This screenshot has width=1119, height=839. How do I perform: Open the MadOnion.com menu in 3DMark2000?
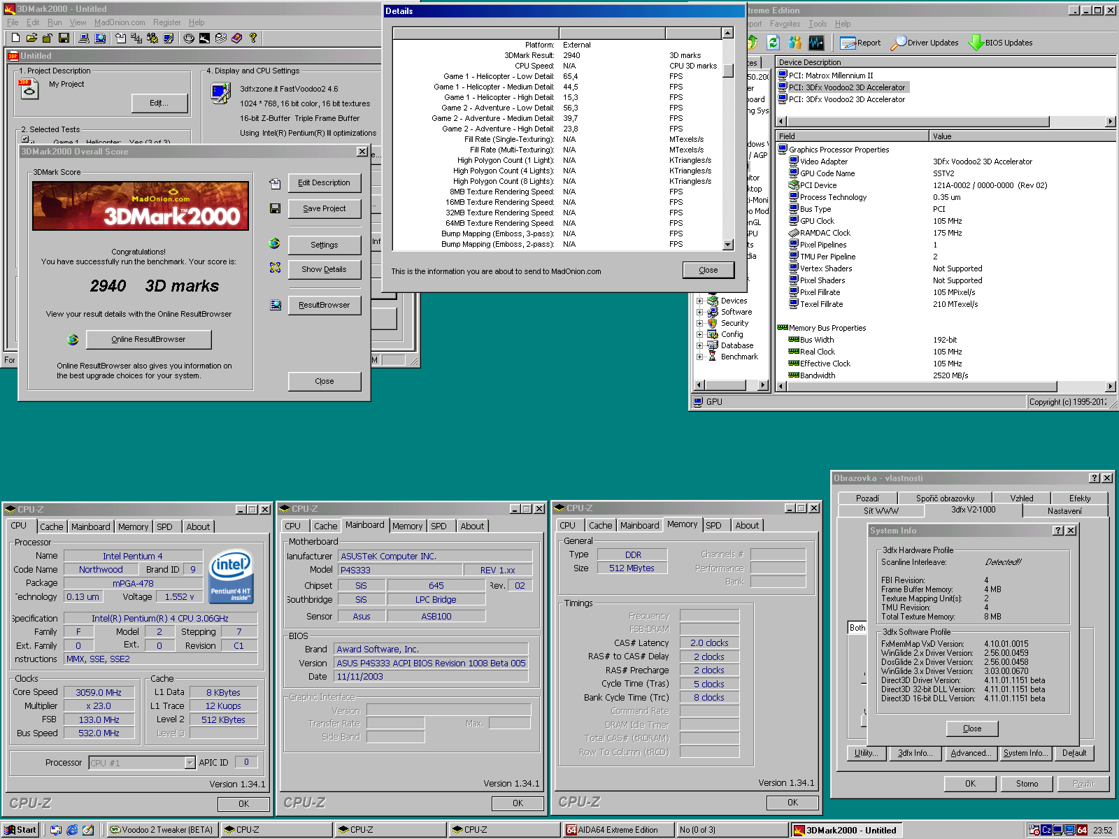tap(120, 22)
